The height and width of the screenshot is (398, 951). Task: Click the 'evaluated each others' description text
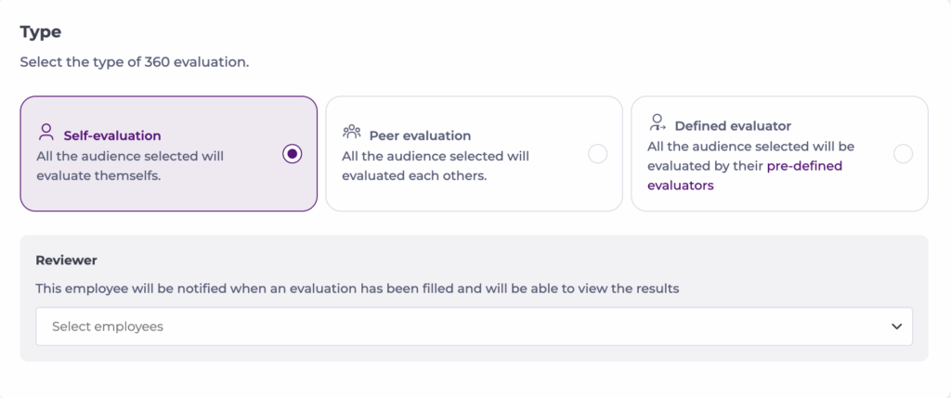pyautogui.click(x=414, y=175)
